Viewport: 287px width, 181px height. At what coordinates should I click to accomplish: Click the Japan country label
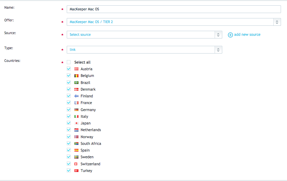tap(85, 123)
